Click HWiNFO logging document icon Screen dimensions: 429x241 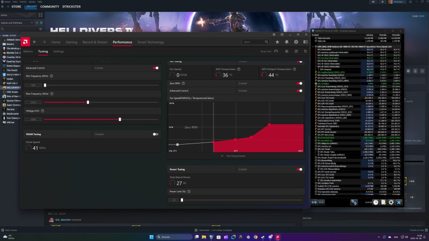click(x=383, y=202)
